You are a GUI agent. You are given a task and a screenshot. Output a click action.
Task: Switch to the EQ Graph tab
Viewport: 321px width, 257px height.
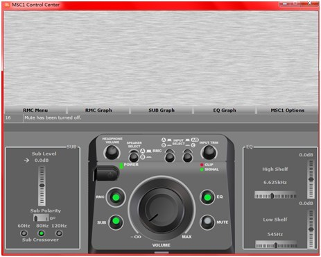tap(225, 110)
